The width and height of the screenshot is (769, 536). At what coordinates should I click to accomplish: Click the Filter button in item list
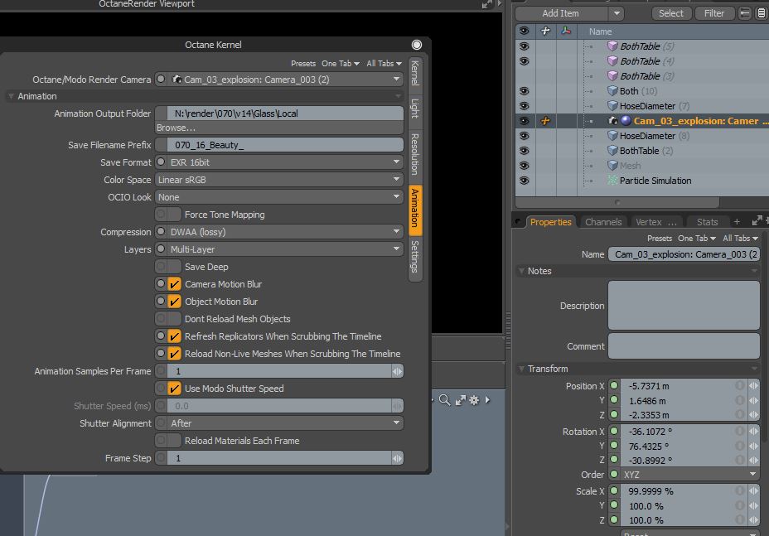pos(714,13)
